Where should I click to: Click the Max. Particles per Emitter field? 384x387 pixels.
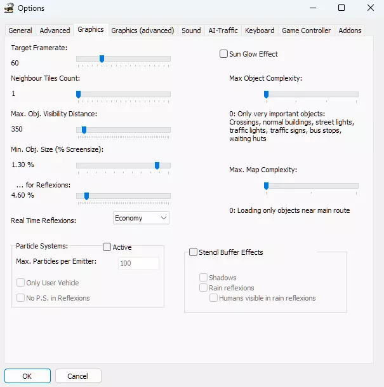[138, 263]
